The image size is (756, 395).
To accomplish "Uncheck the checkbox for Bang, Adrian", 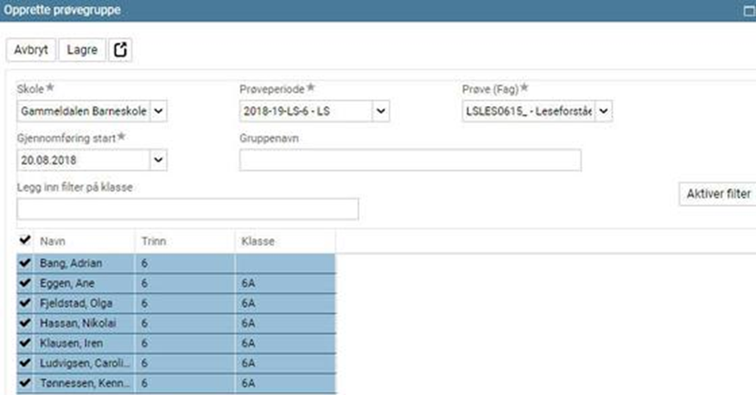I will click(x=24, y=263).
